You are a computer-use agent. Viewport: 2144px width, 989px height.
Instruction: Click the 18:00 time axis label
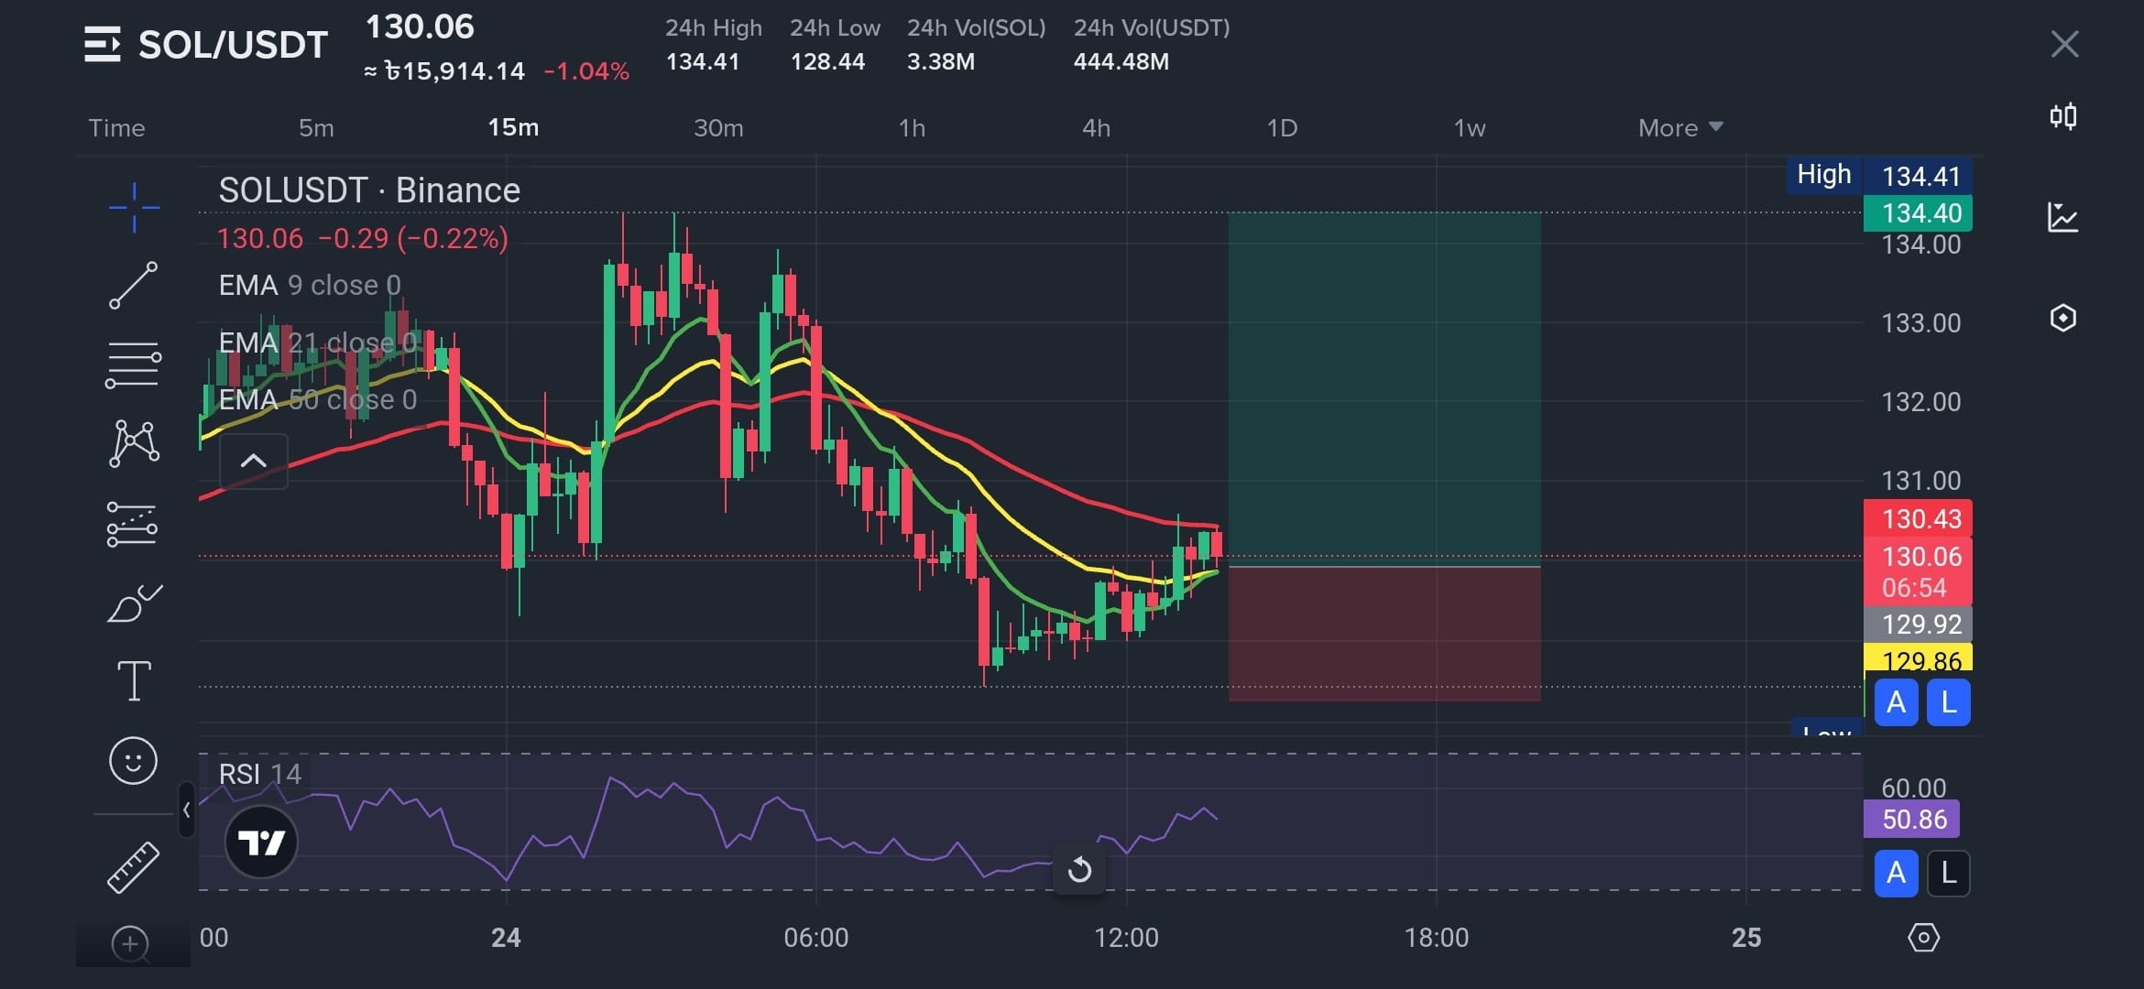tap(1436, 938)
